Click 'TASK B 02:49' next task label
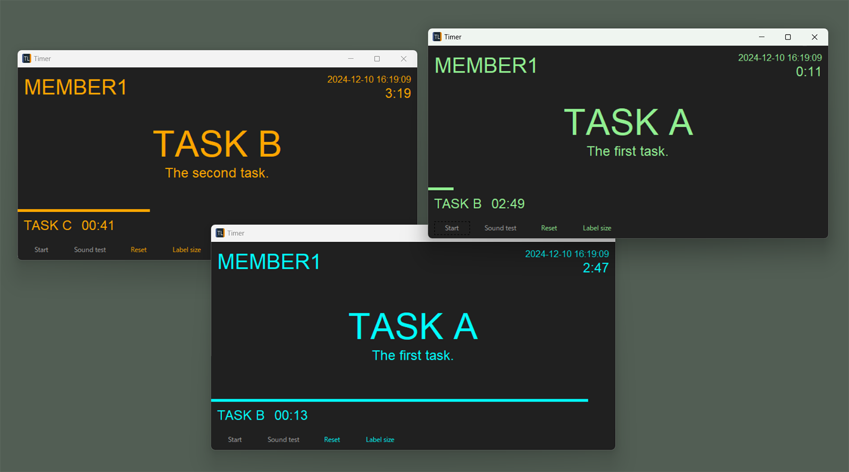849x472 pixels. [x=479, y=203]
